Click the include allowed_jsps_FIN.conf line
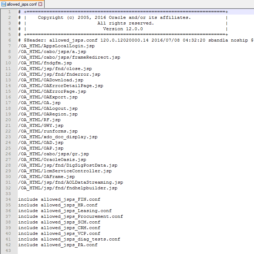This screenshot has height=254, width=254. (x=59, y=199)
